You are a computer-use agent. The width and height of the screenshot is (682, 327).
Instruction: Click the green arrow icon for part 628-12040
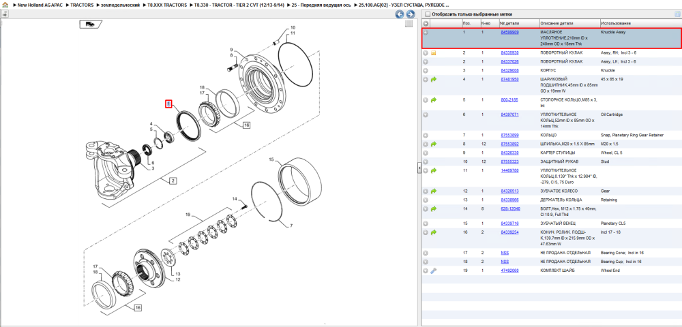pos(433,209)
